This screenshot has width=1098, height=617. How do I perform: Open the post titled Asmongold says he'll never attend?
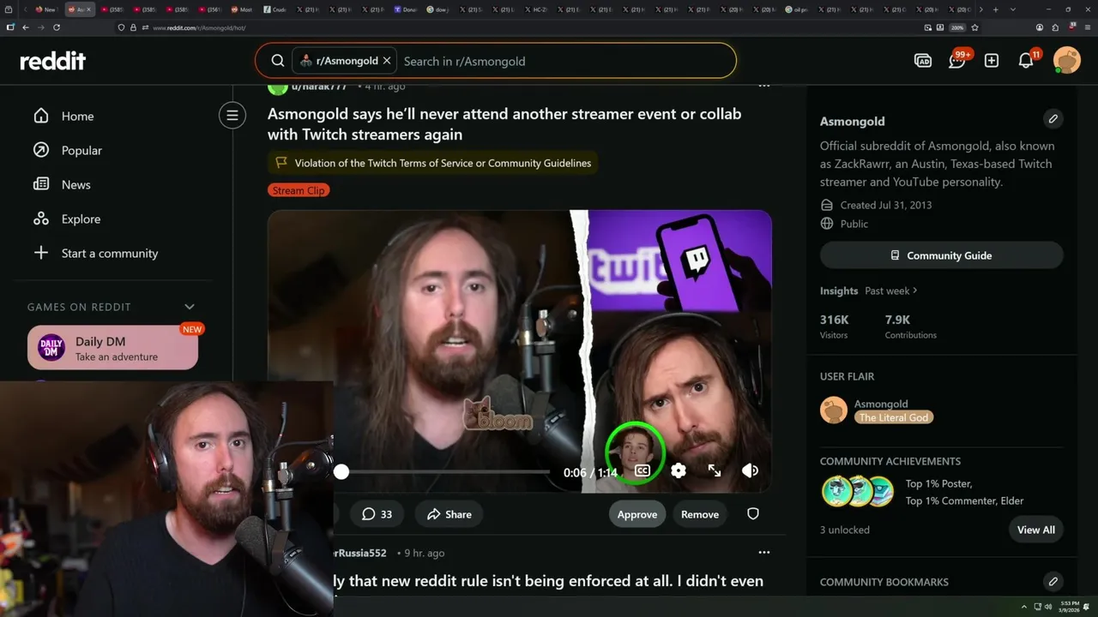pyautogui.click(x=504, y=124)
